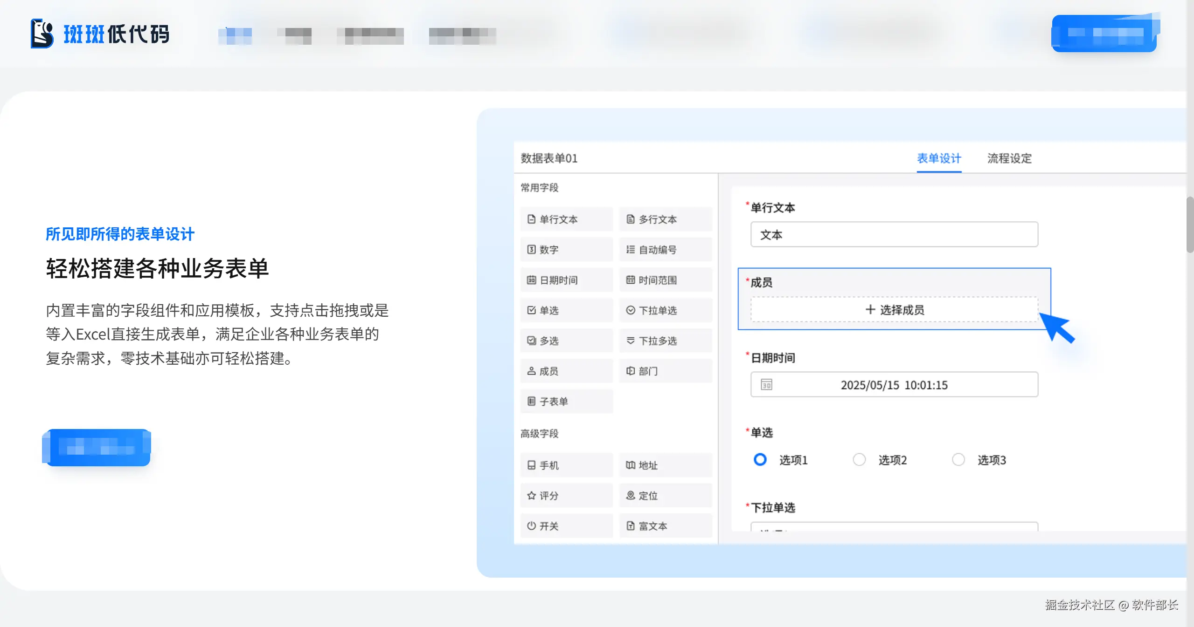Select radio option 选项3
1194x627 pixels.
coord(958,460)
